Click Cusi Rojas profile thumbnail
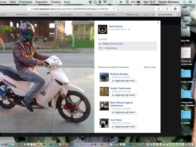This screenshot has width=196, height=147. tap(104, 123)
